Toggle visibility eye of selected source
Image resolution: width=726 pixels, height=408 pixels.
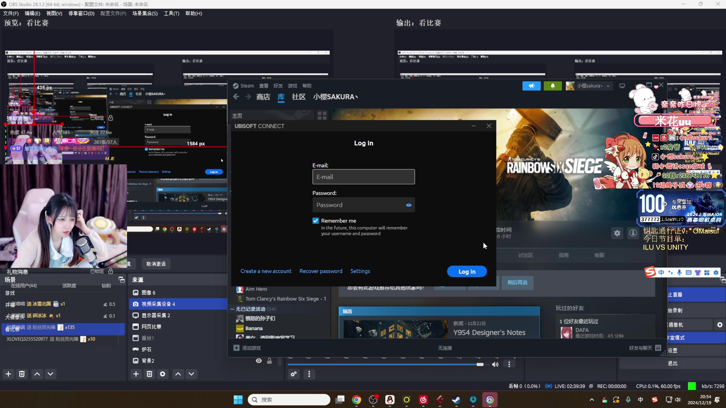259,361
